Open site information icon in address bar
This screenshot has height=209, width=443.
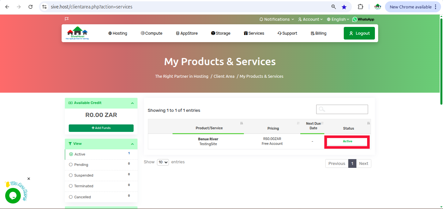45,7
